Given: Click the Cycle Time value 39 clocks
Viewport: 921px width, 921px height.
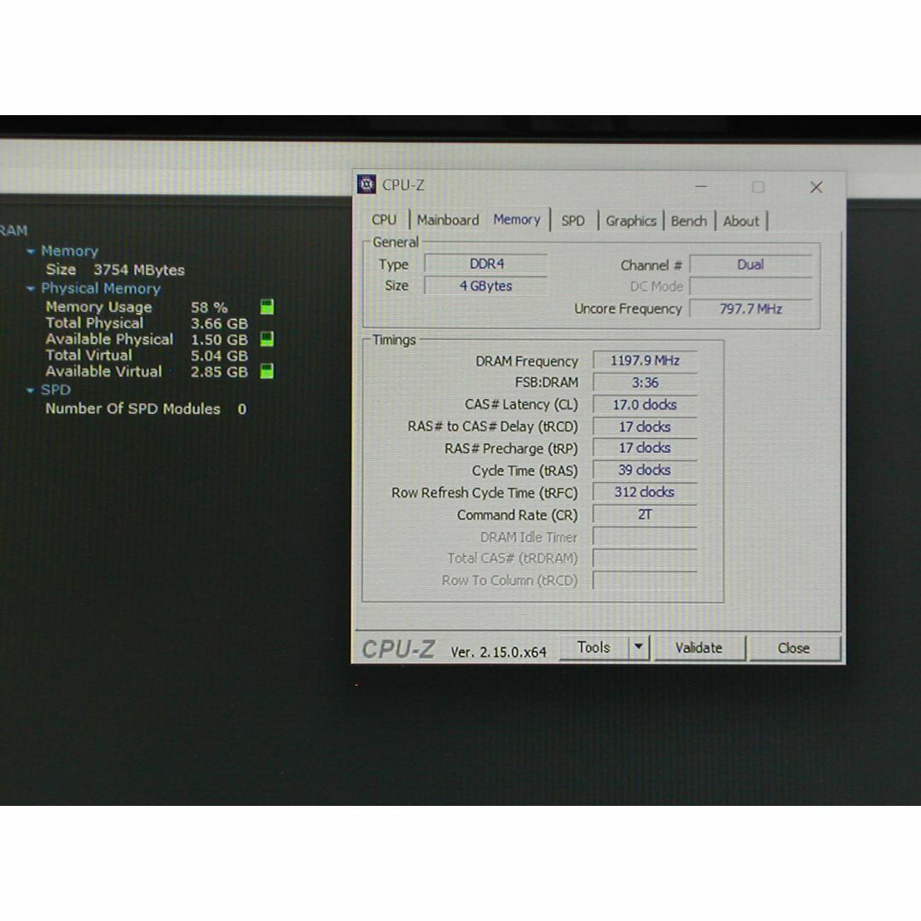Looking at the screenshot, I should point(645,470).
